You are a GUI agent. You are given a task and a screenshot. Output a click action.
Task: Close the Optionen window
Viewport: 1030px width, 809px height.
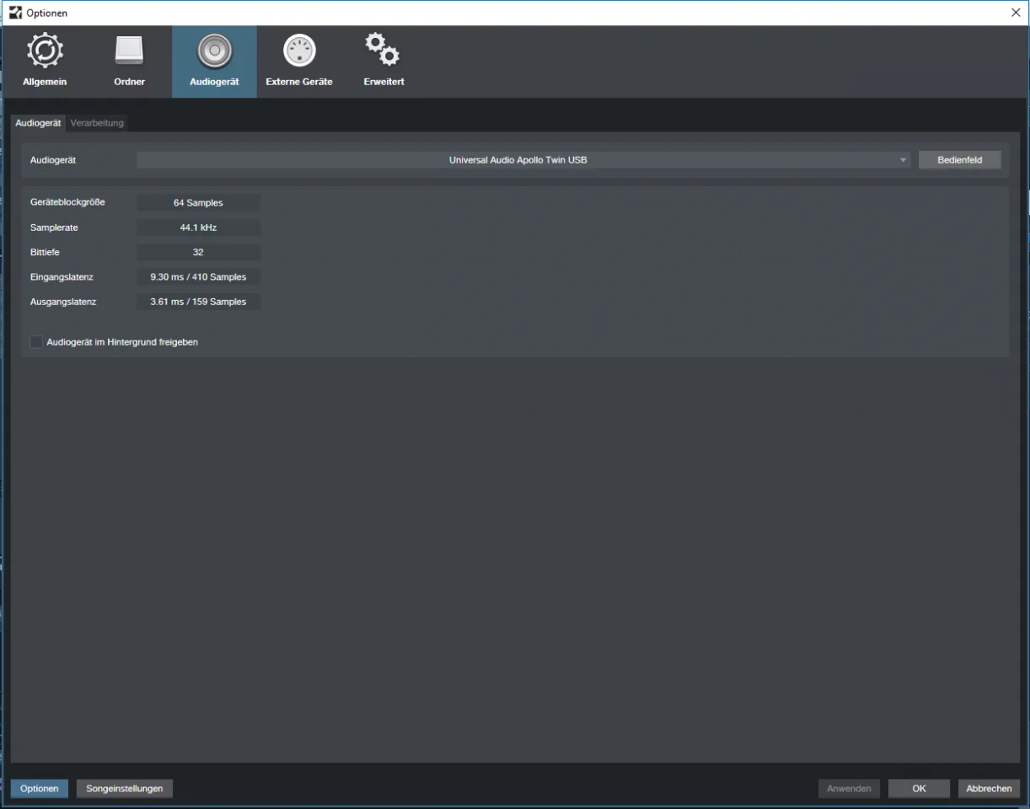pos(1015,13)
